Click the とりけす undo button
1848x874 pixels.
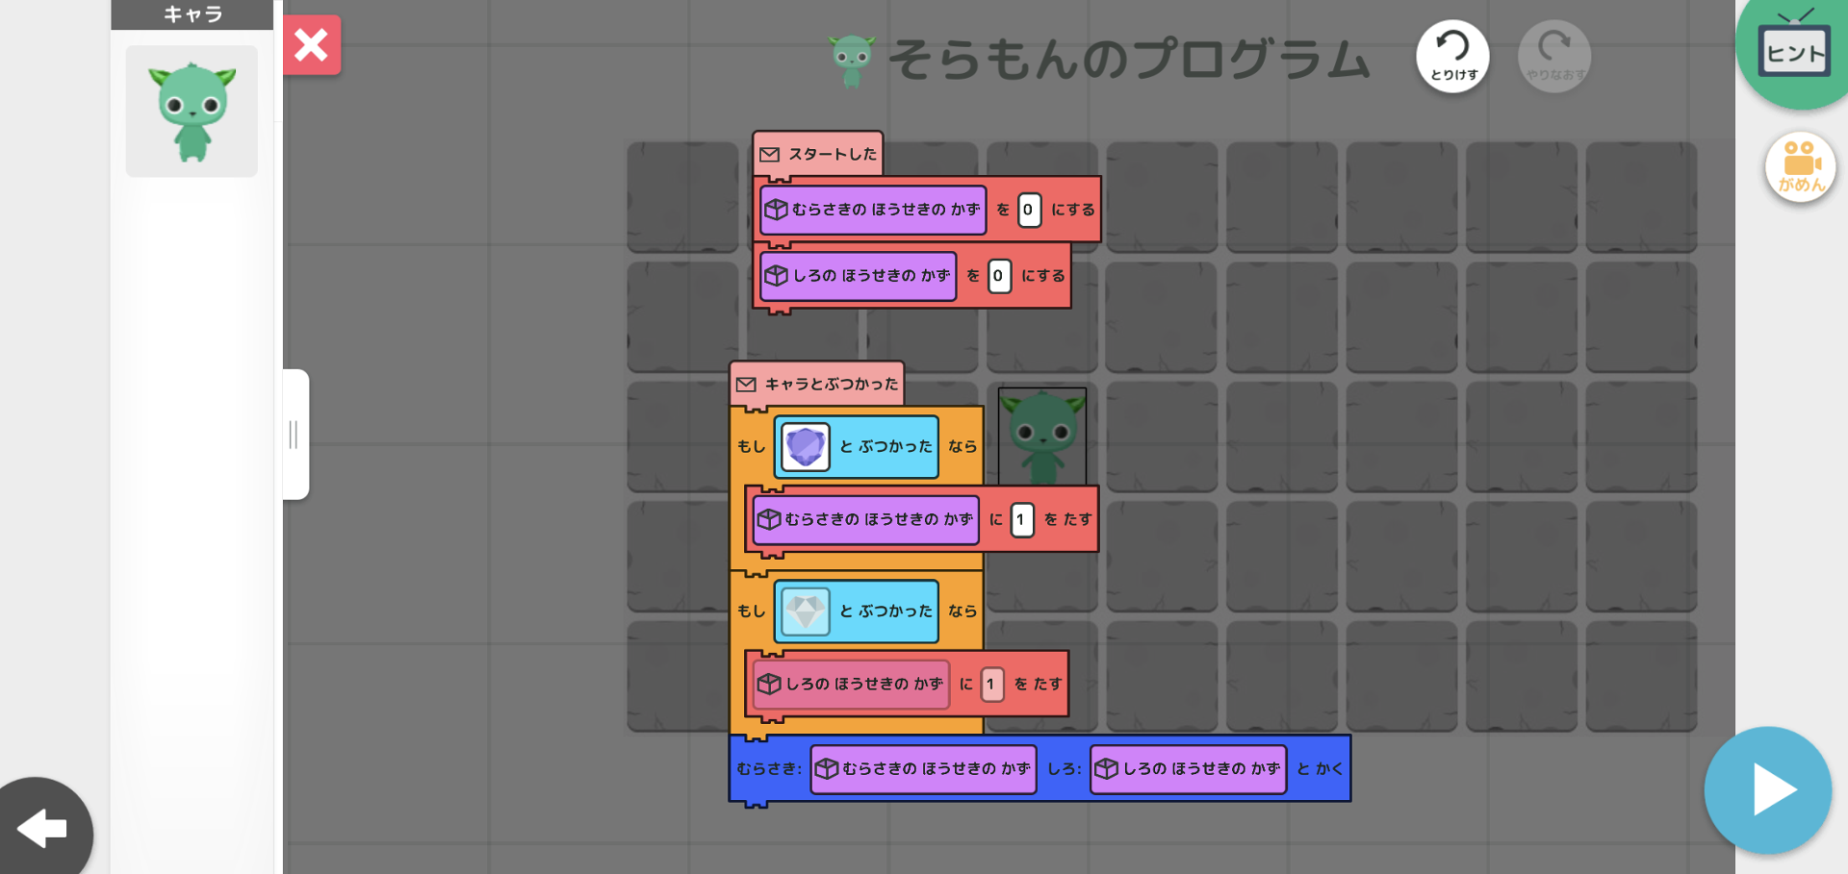pyautogui.click(x=1452, y=56)
